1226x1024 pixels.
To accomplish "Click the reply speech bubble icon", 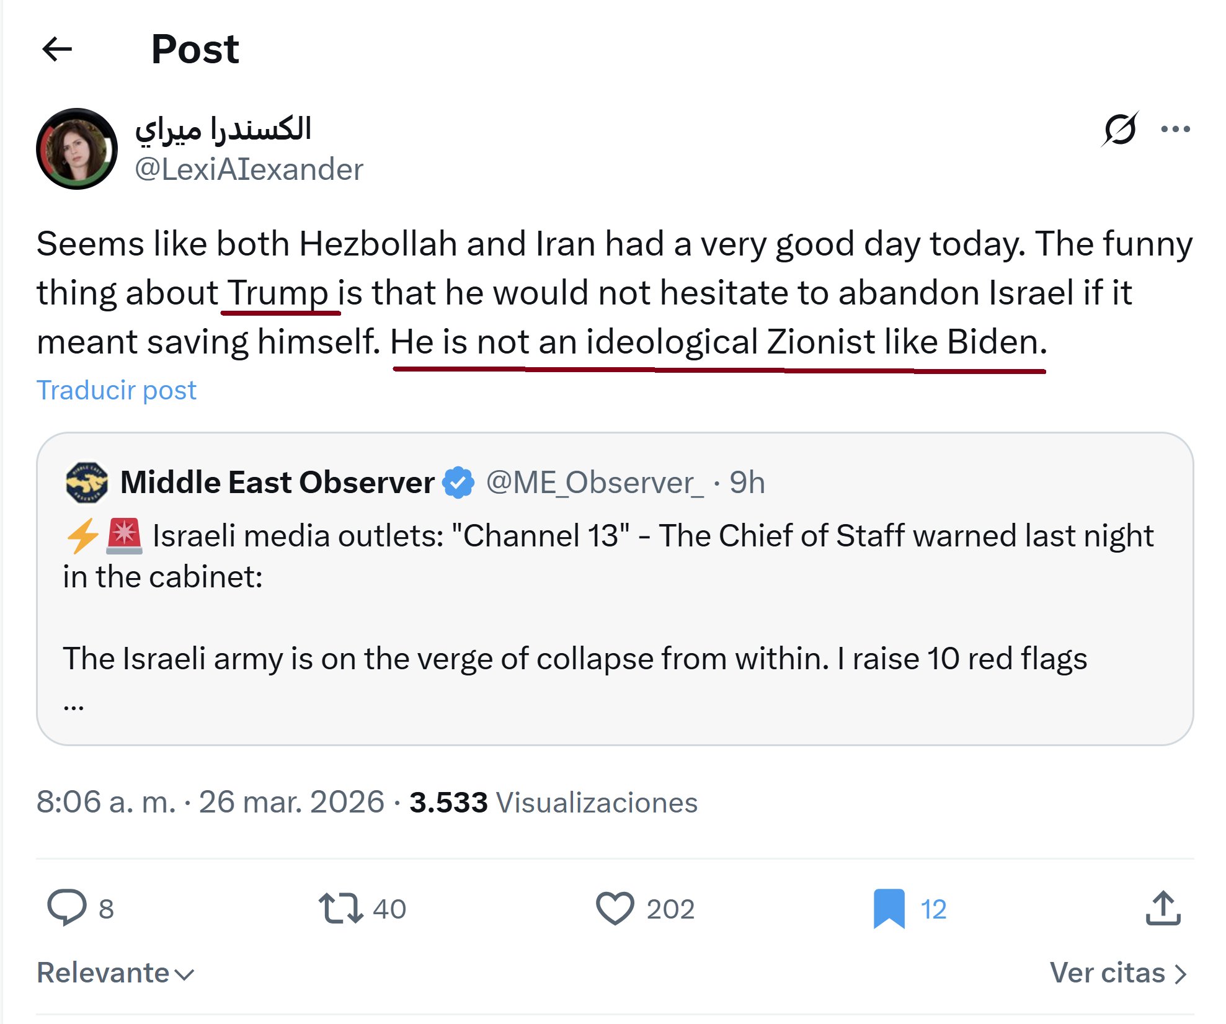I will (66, 908).
